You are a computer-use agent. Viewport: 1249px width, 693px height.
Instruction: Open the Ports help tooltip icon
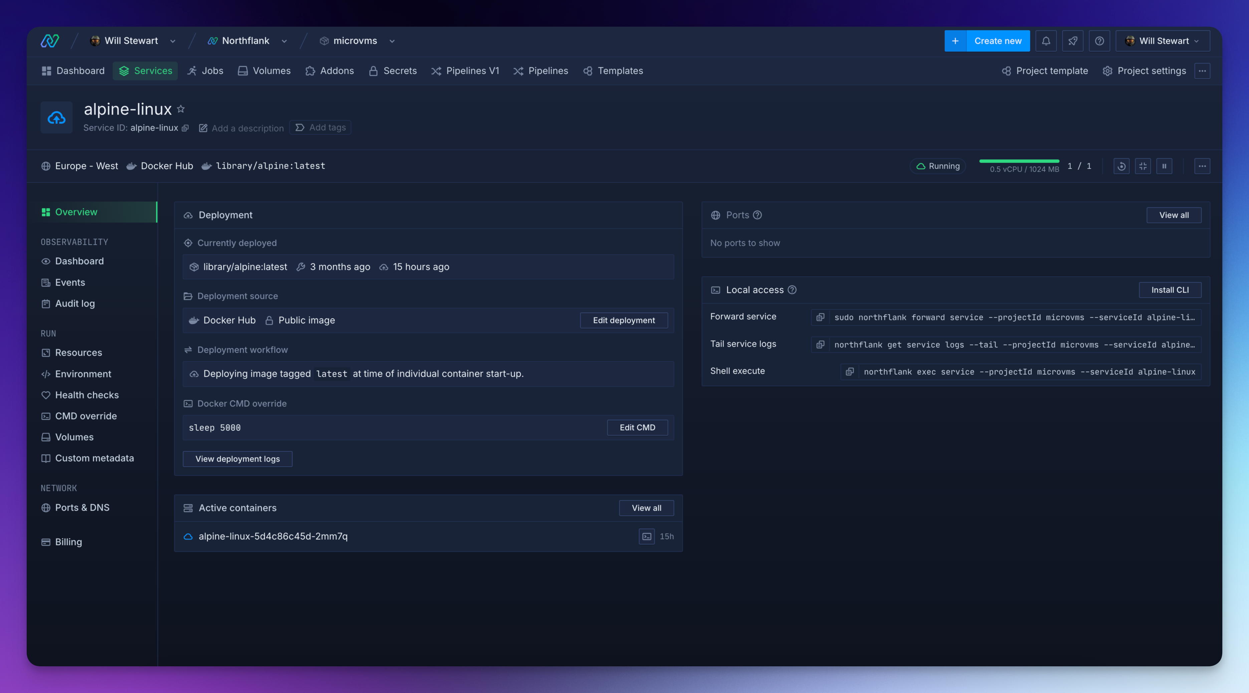pos(757,215)
